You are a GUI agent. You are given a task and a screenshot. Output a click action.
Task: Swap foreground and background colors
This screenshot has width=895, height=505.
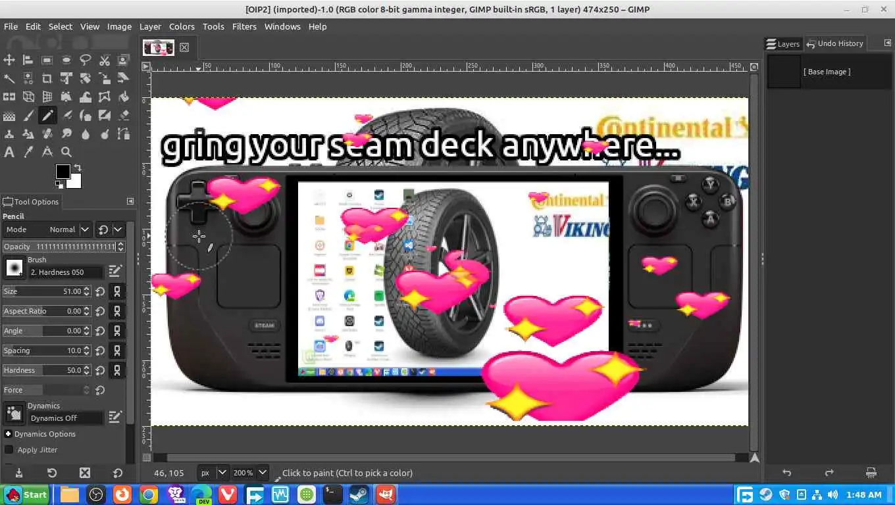77,168
